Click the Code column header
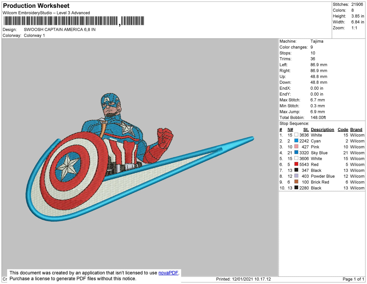This screenshot has width=367, height=284. click(x=343, y=129)
